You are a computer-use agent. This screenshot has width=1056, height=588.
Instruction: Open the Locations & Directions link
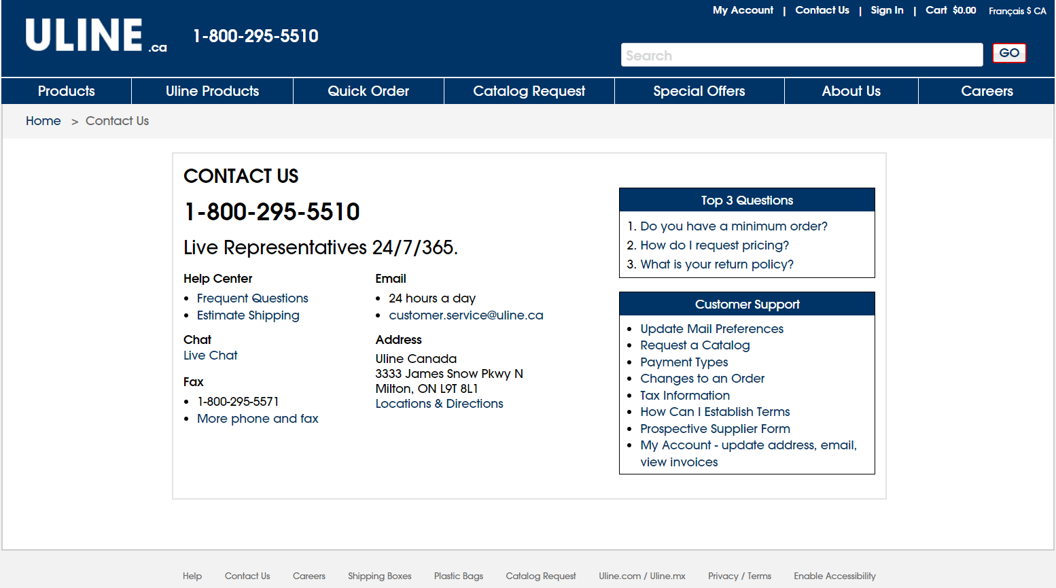pyautogui.click(x=440, y=404)
